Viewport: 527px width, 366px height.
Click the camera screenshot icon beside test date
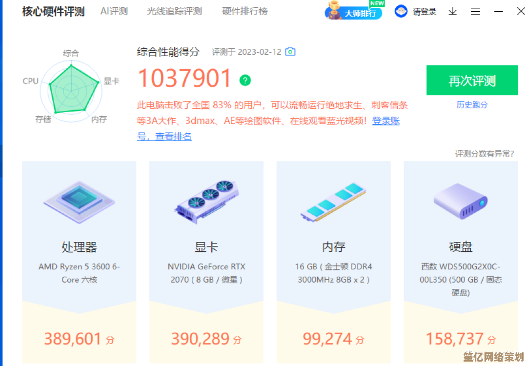(x=290, y=52)
